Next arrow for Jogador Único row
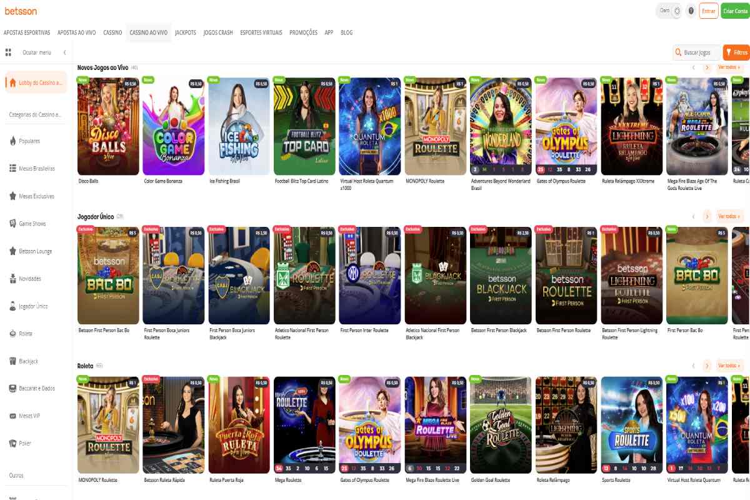 707,216
